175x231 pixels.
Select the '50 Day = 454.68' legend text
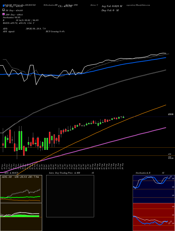click(14, 10)
